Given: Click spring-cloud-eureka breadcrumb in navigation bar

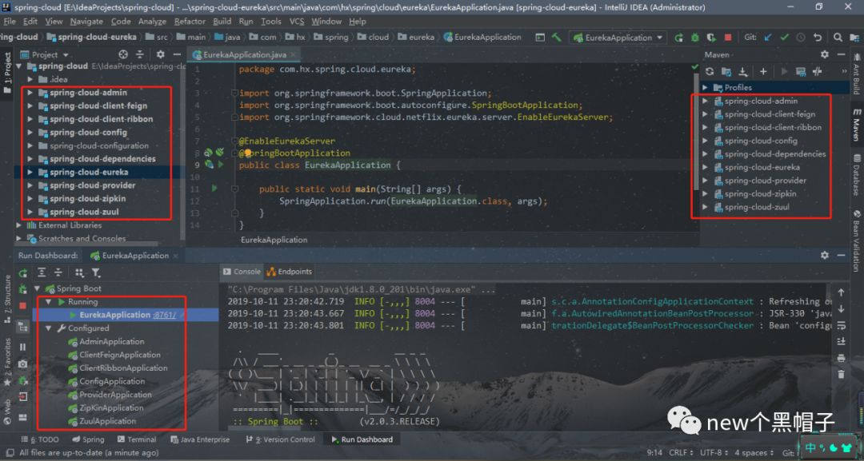Looking at the screenshot, I should coord(91,37).
